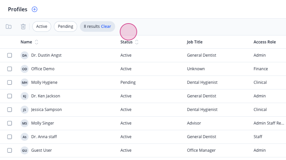Tick the Molly Hygiene row checkbox
This screenshot has height=160, width=286.
coord(9,82)
